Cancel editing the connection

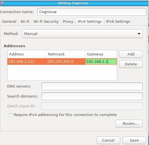click(108, 140)
